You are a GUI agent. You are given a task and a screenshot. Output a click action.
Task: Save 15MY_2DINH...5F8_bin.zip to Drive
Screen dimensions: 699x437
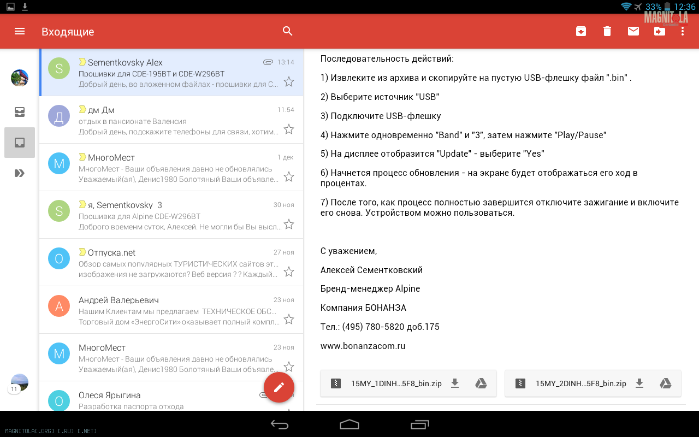click(666, 383)
